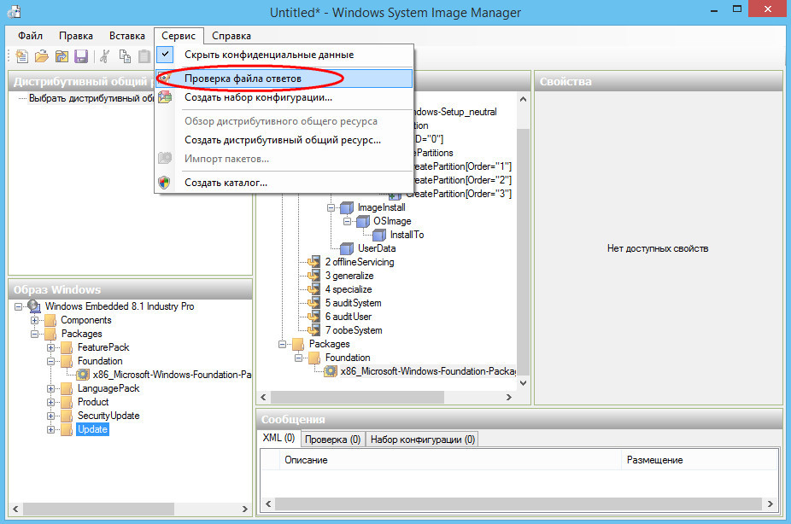Click the configuration set icon in Сервис menu
This screenshot has width=791, height=524.
[165, 97]
